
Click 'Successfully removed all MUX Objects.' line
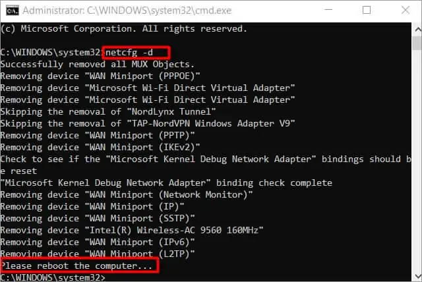pyautogui.click(x=97, y=65)
